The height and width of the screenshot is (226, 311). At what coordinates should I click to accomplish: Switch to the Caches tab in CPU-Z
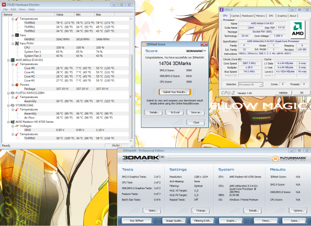(x=235, y=16)
